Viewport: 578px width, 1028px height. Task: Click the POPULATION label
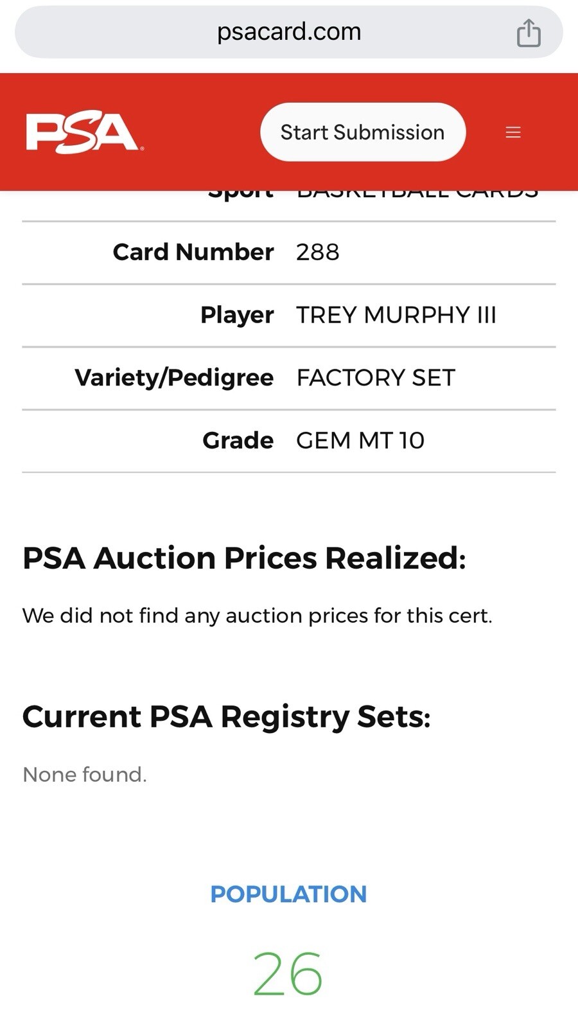tap(288, 894)
